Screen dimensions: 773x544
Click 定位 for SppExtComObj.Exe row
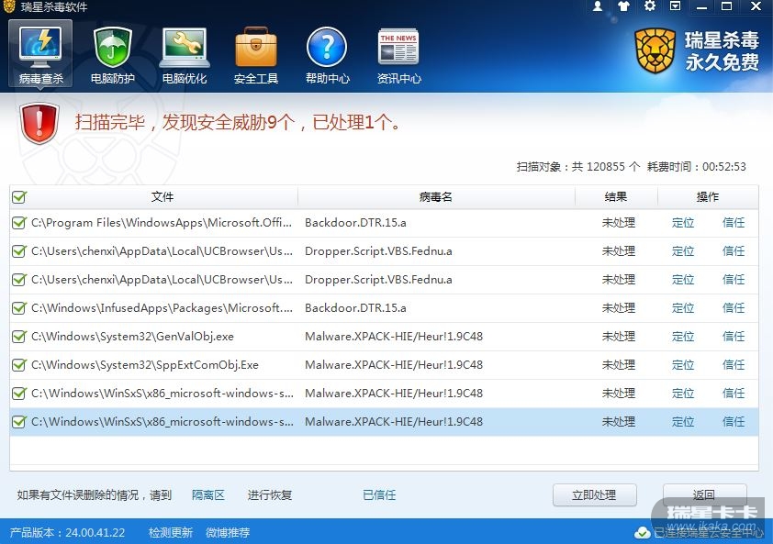[x=683, y=365]
